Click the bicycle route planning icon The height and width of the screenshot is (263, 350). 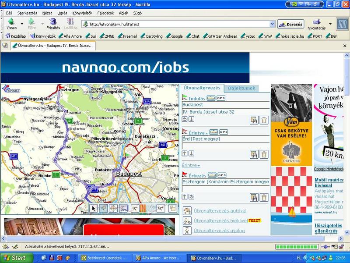tap(187, 220)
